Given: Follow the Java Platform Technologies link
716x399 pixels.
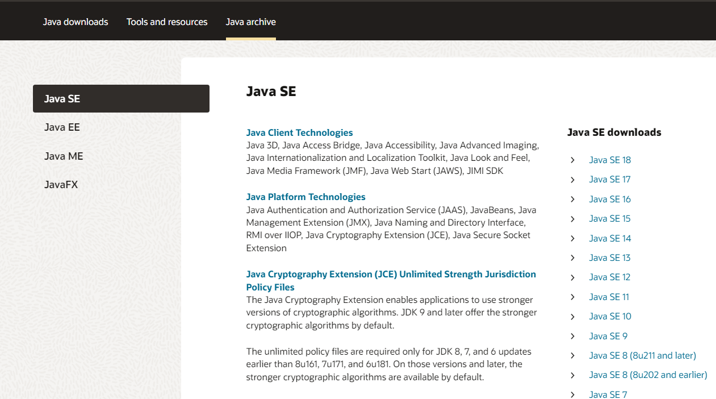Looking at the screenshot, I should pos(305,197).
